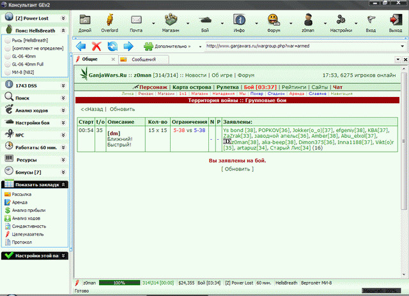Open the Домой home toolbar icon

[x=85, y=20]
